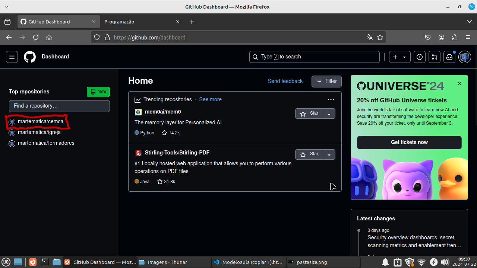This screenshot has width=477, height=268.
Task: Click the Send feedback link
Action: (x=285, y=81)
